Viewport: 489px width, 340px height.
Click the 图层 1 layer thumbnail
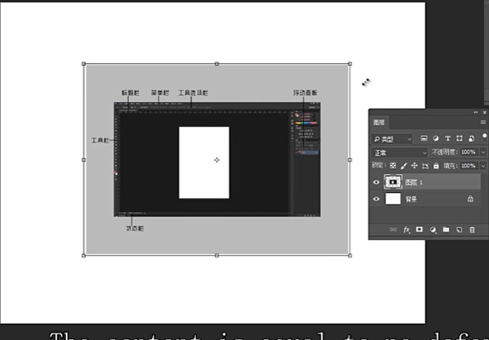[393, 182]
